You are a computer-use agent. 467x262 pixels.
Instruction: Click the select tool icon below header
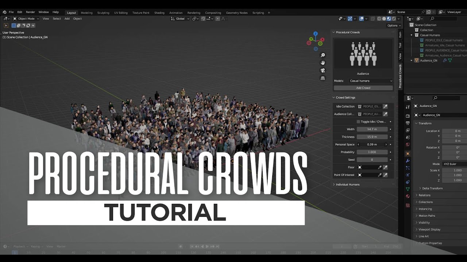[x=6, y=25]
